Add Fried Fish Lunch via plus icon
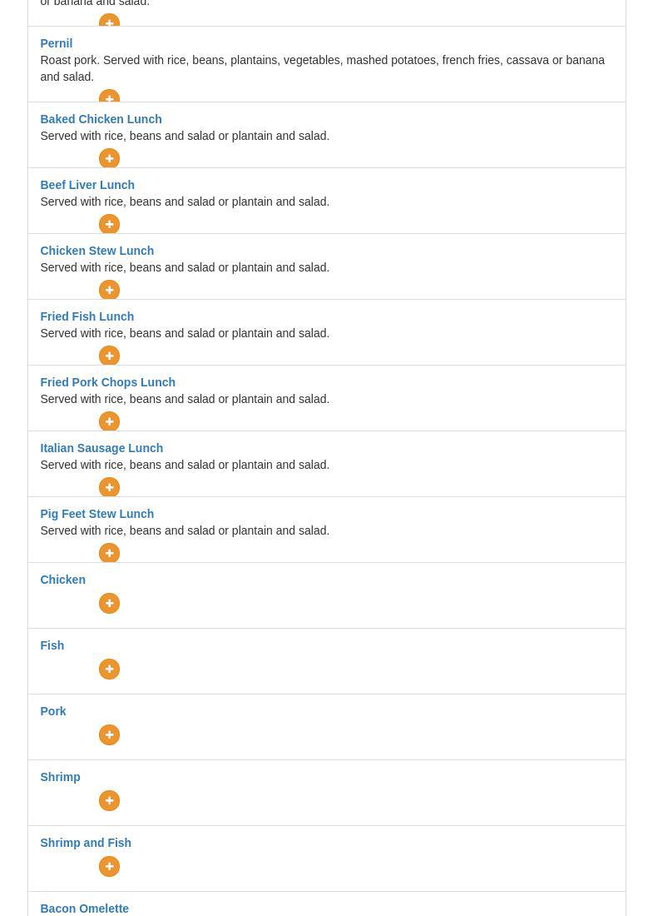This screenshot has height=916, width=653. pos(109,356)
